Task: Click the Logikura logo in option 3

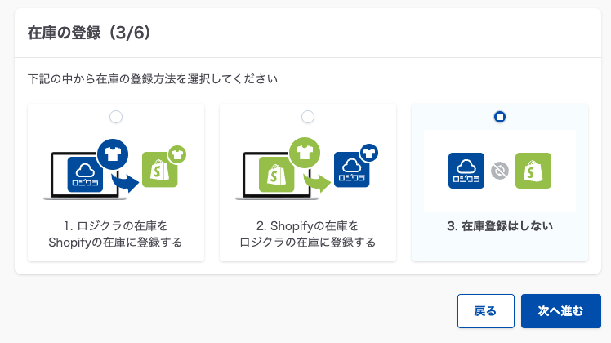Action: point(466,171)
